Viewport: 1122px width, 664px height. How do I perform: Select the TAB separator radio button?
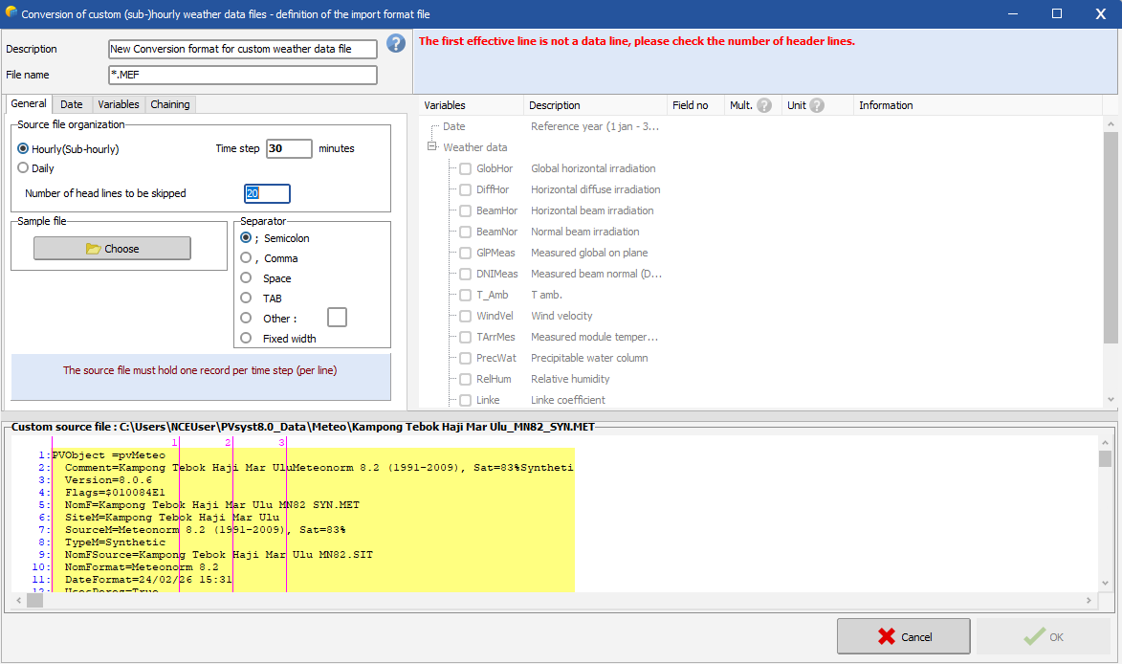(x=246, y=299)
